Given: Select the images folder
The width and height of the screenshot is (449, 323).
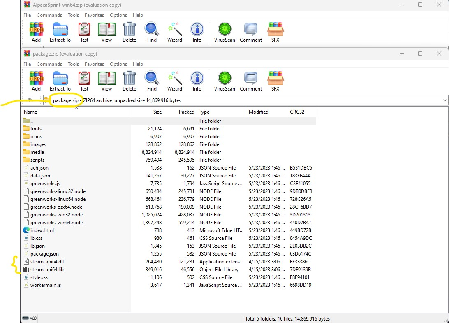Looking at the screenshot, I should [169, 144].
